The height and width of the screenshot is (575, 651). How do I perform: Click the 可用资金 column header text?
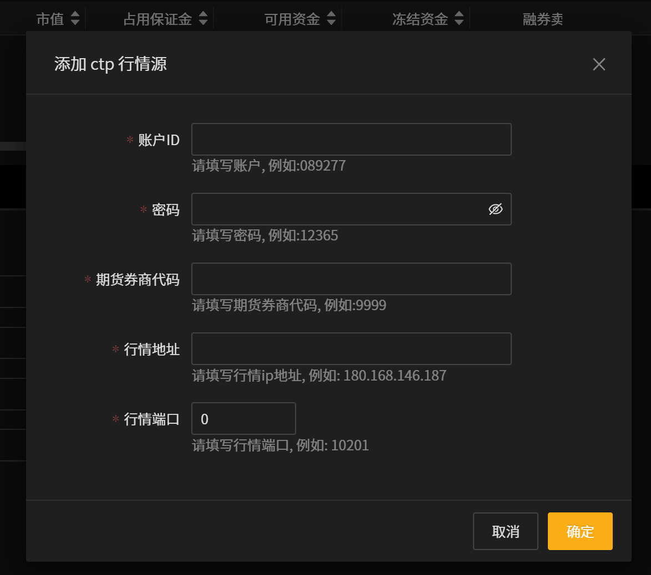[292, 19]
